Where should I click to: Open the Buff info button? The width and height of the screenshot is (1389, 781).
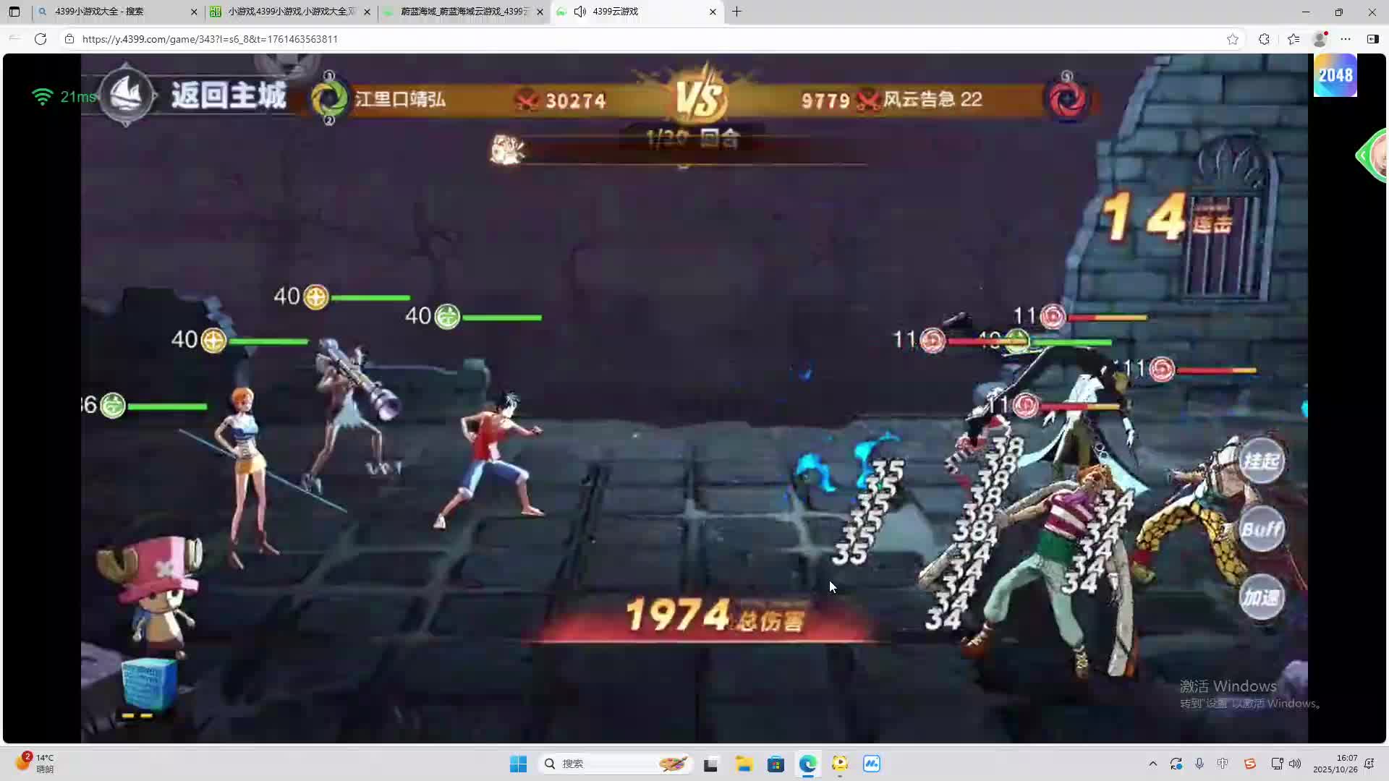[x=1262, y=529]
